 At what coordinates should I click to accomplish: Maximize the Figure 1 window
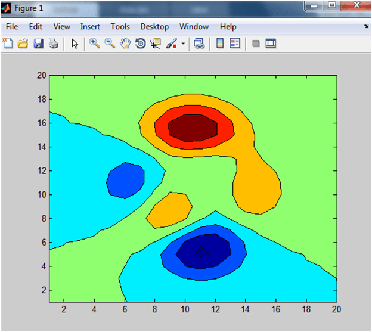click(331, 5)
